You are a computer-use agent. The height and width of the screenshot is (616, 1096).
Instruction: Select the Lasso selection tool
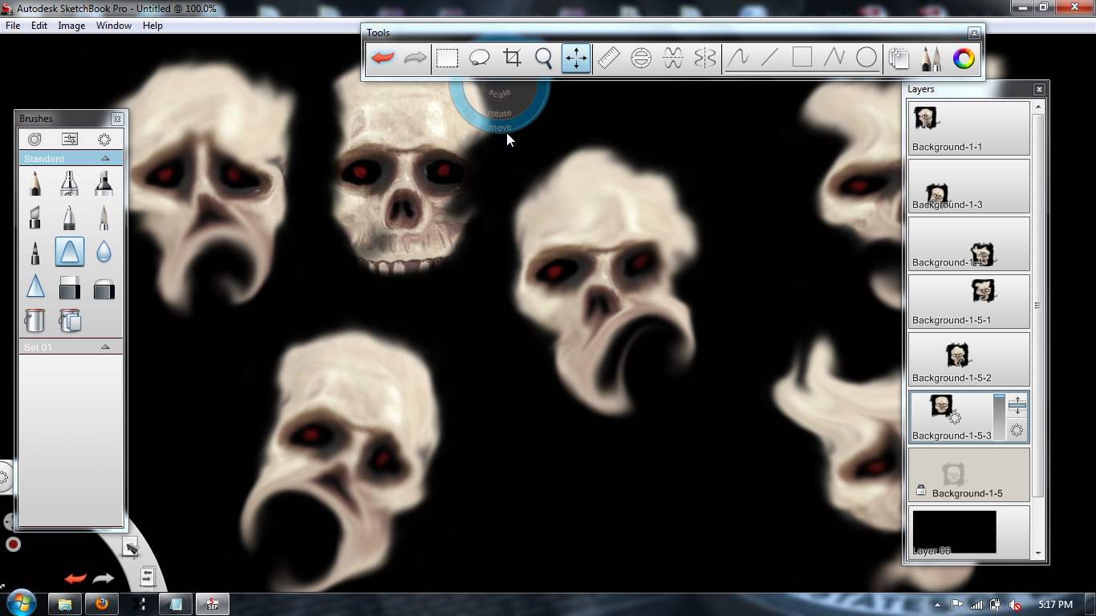coord(480,59)
